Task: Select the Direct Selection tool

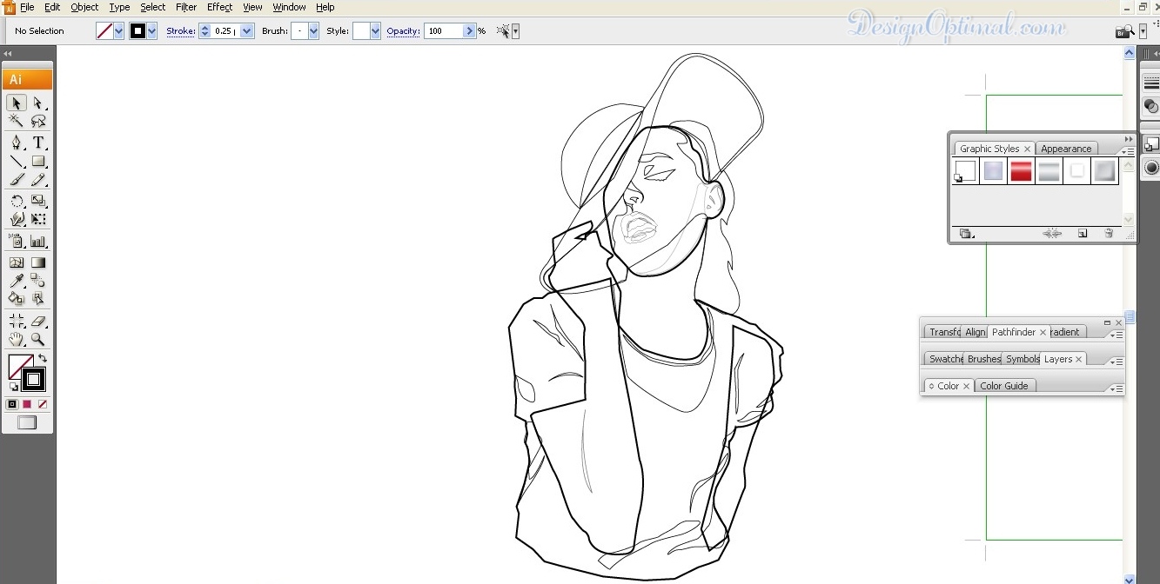Action: click(x=38, y=103)
